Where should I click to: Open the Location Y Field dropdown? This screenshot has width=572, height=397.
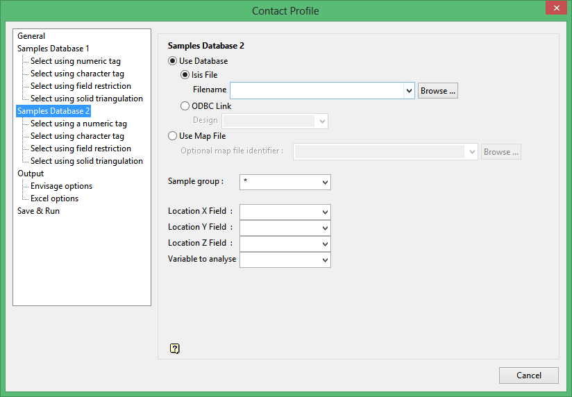coord(325,228)
